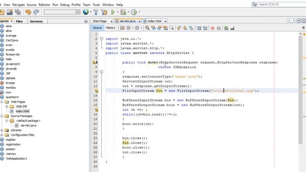The image size is (306, 172).
Task: Open the Profile Project dropdown arrow
Action: click(x=139, y=12)
